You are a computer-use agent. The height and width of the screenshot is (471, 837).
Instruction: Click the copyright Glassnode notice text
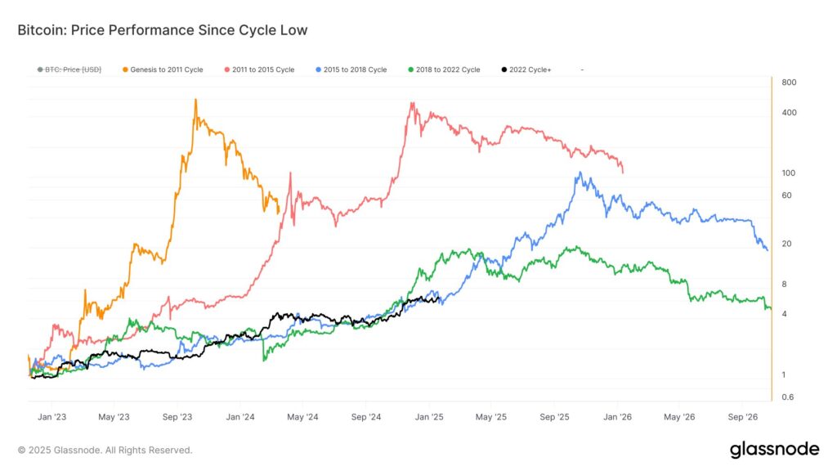coord(105,451)
